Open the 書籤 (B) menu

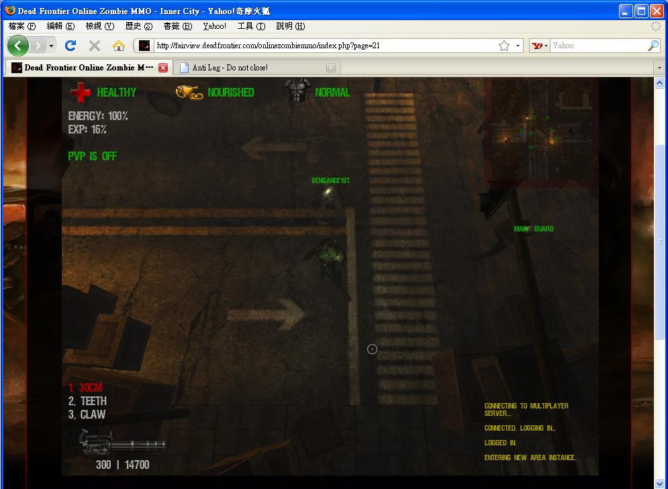pyautogui.click(x=178, y=26)
